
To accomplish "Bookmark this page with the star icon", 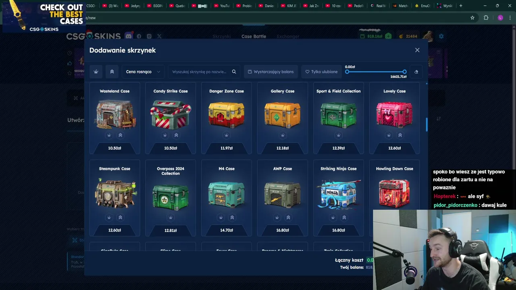I will [x=472, y=18].
